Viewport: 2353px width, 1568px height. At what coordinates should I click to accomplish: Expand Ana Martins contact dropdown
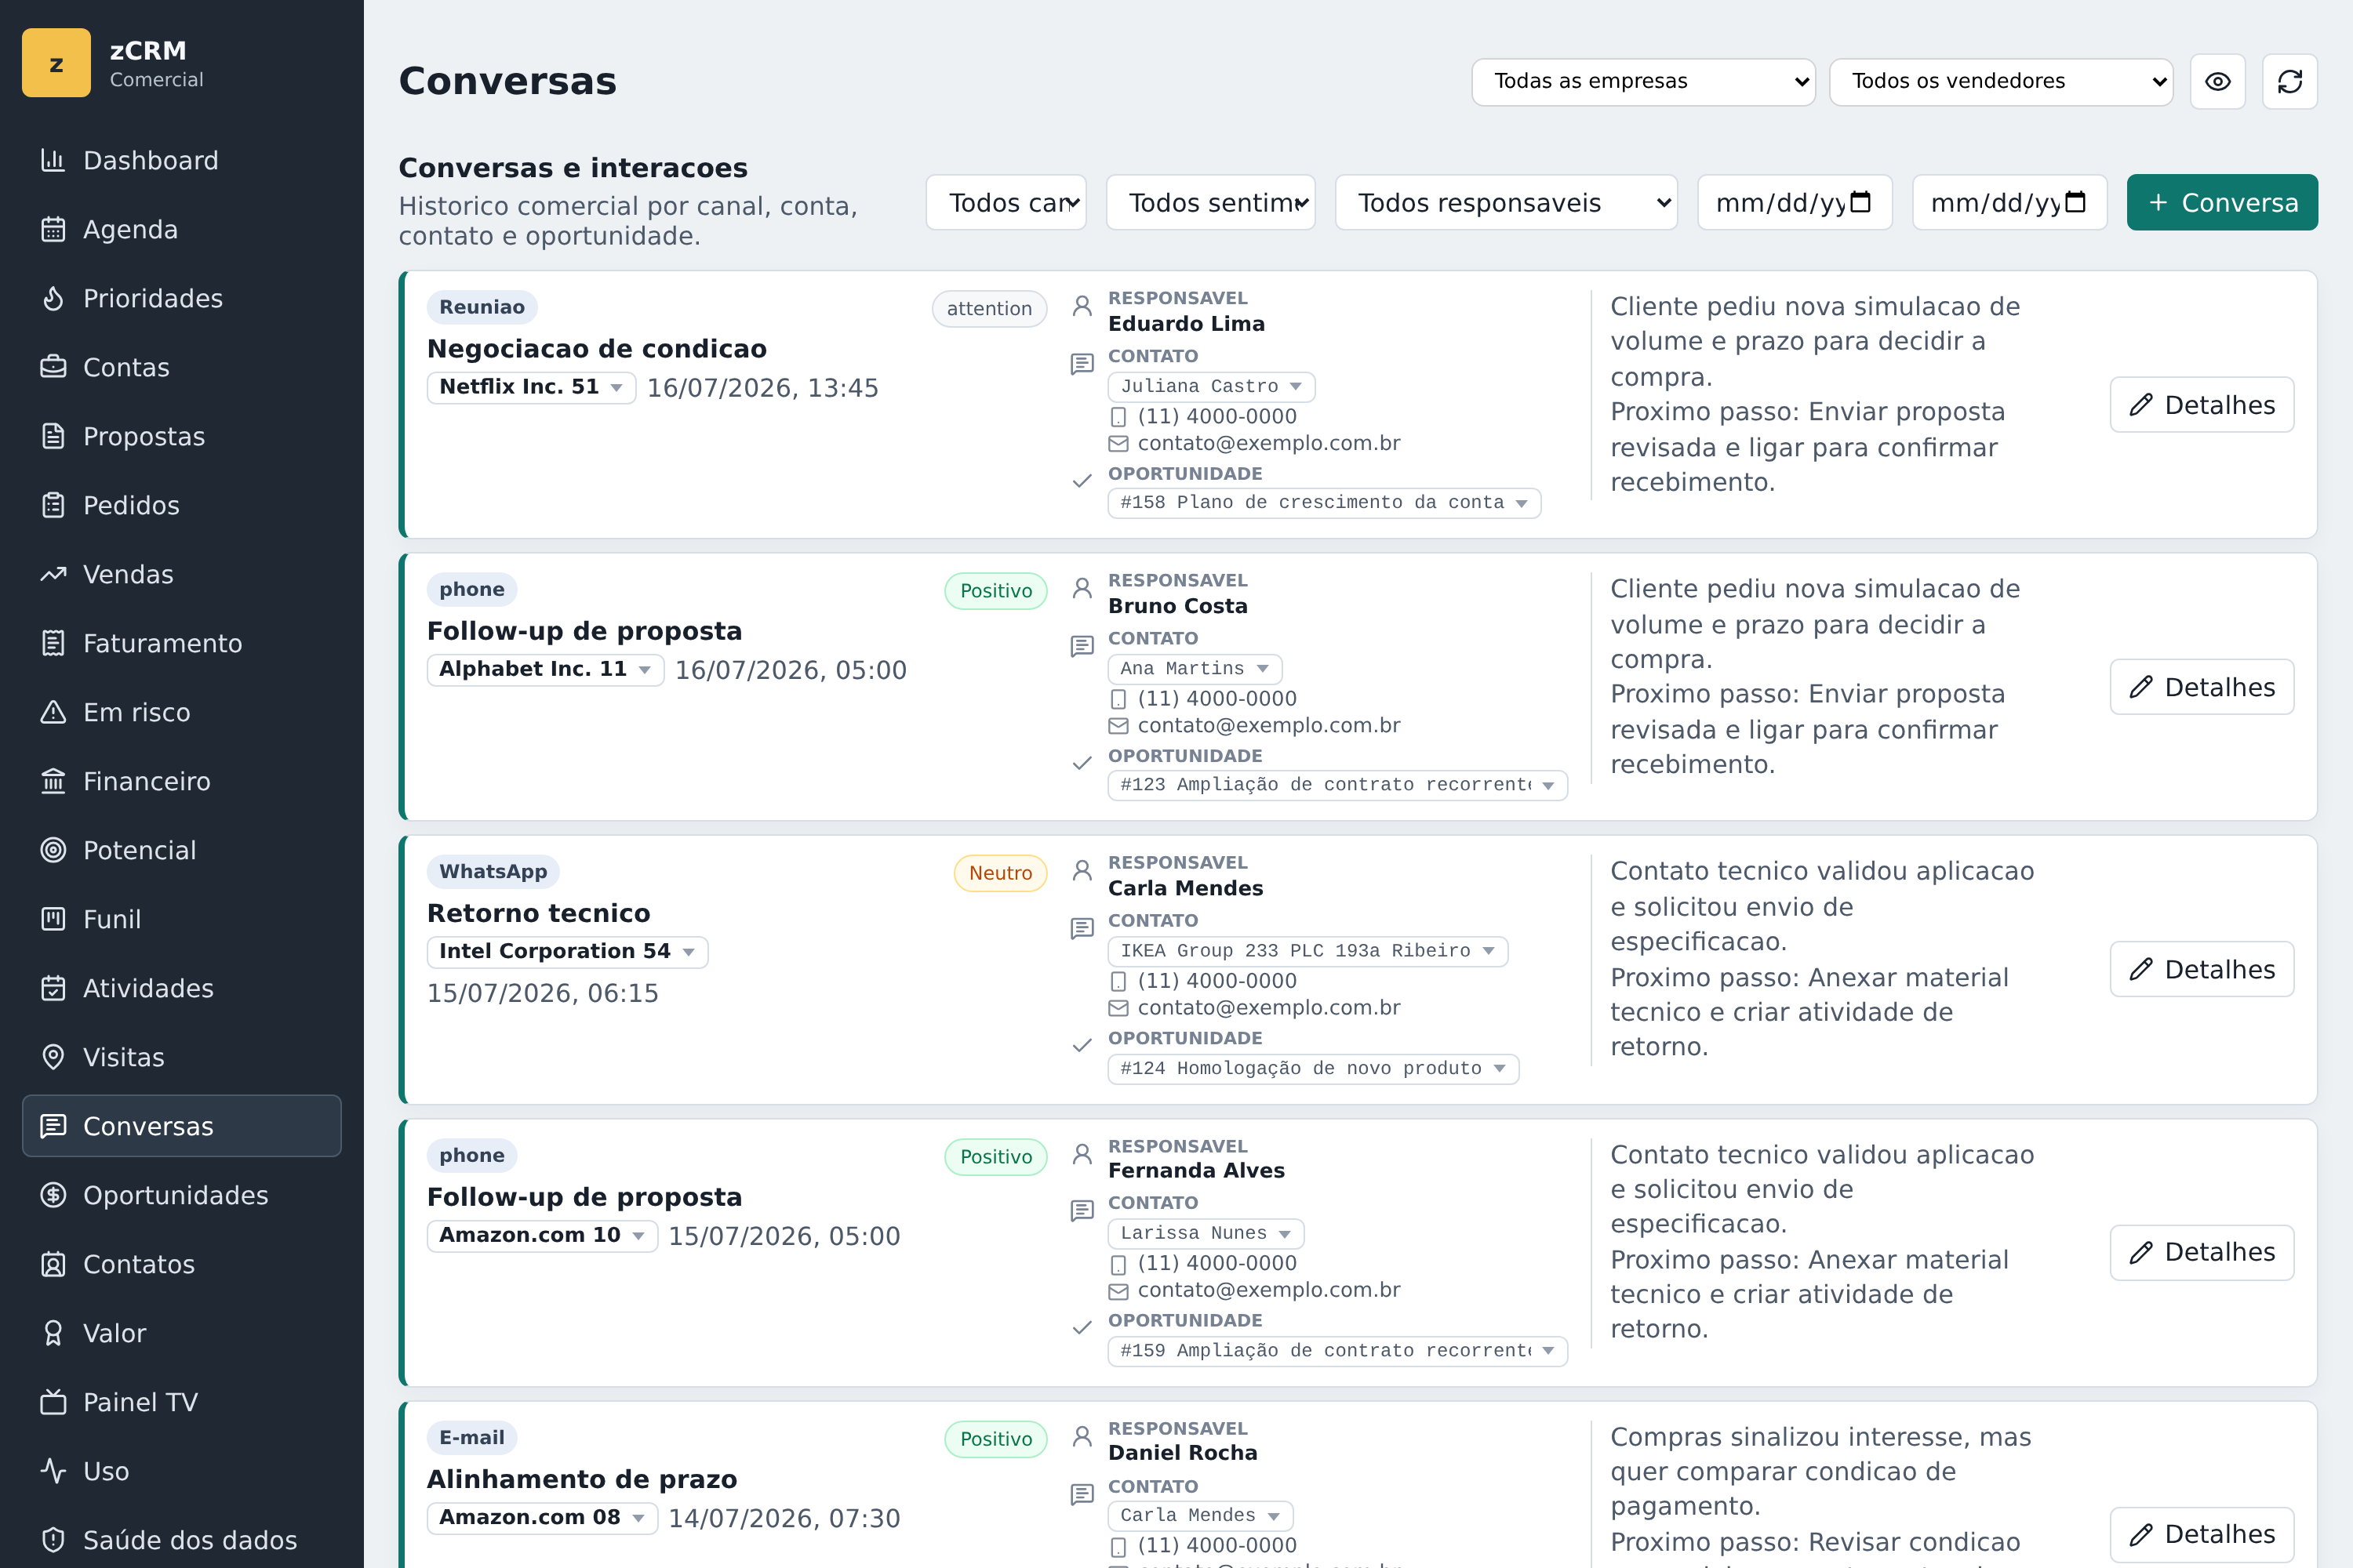coord(1195,668)
